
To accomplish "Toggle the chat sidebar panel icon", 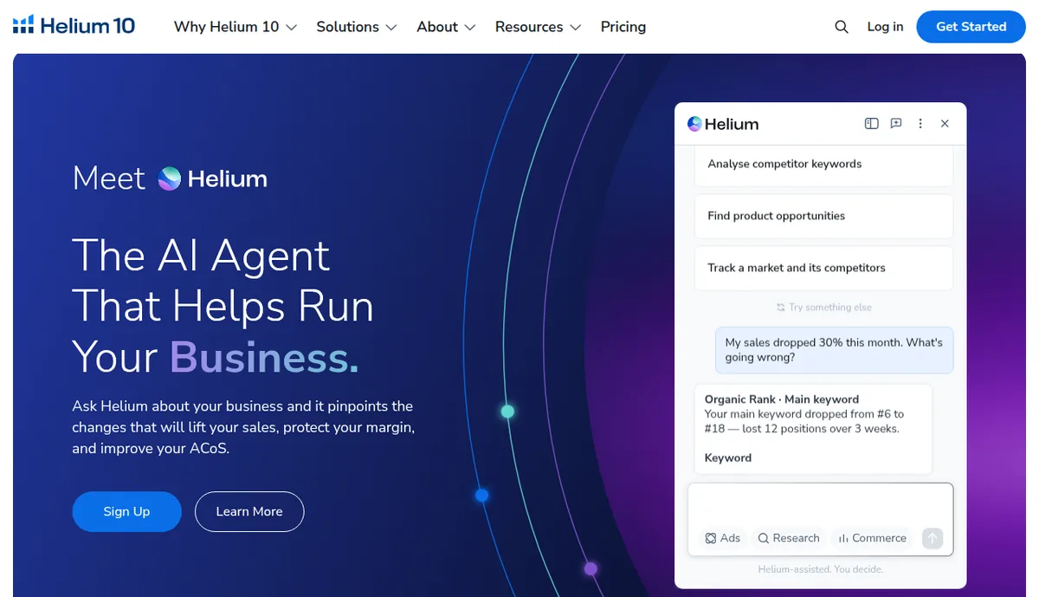I will click(872, 124).
